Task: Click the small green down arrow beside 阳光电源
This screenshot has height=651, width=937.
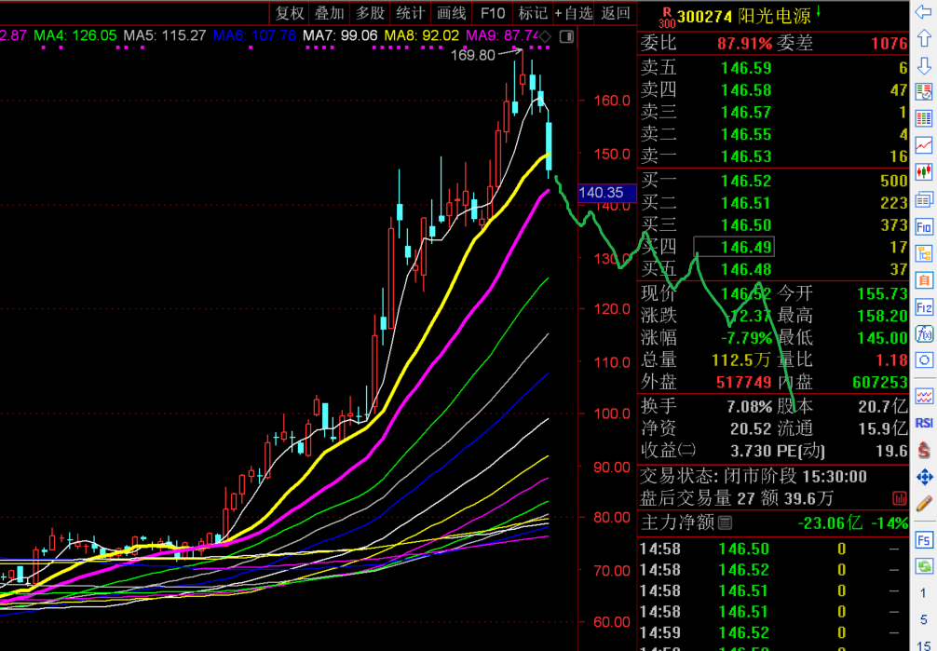Action: pos(819,11)
